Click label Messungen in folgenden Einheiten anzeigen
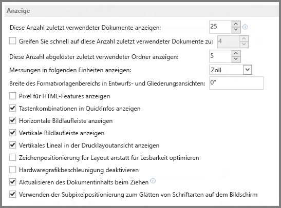281x208 pixels. tap(70, 70)
